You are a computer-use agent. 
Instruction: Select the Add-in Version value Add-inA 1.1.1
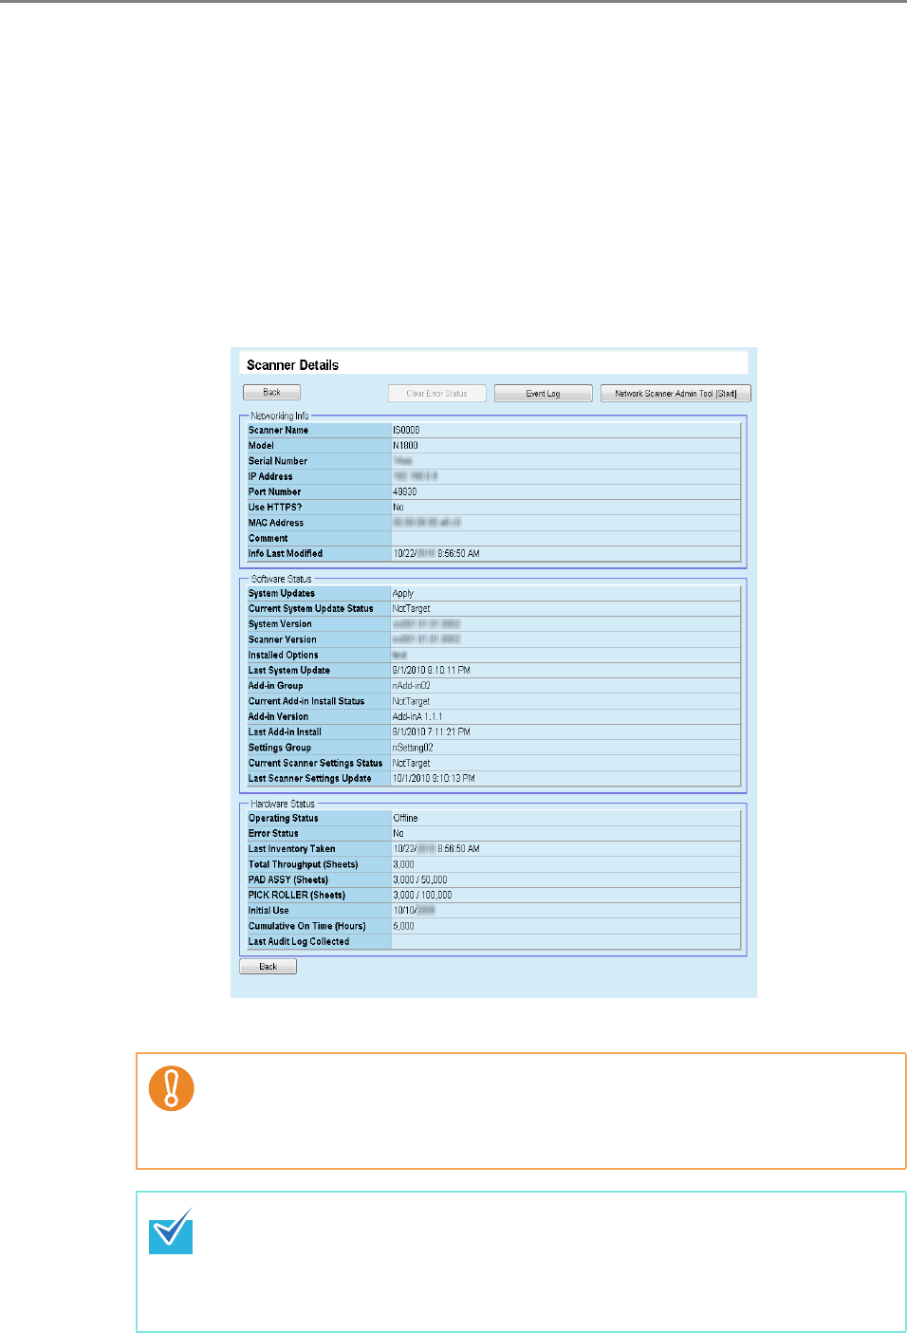[417, 716]
